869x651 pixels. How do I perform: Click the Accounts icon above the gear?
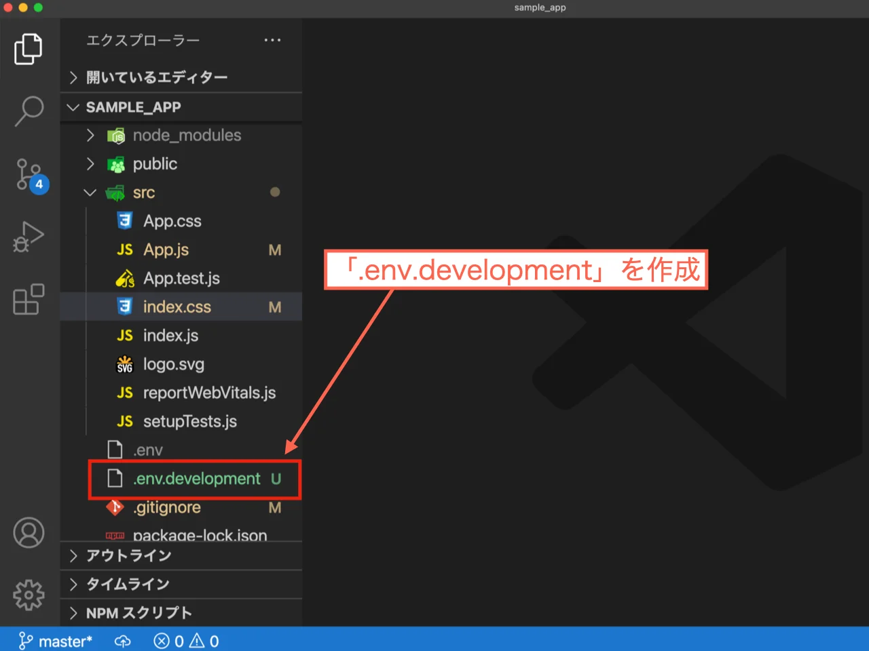pyautogui.click(x=28, y=533)
